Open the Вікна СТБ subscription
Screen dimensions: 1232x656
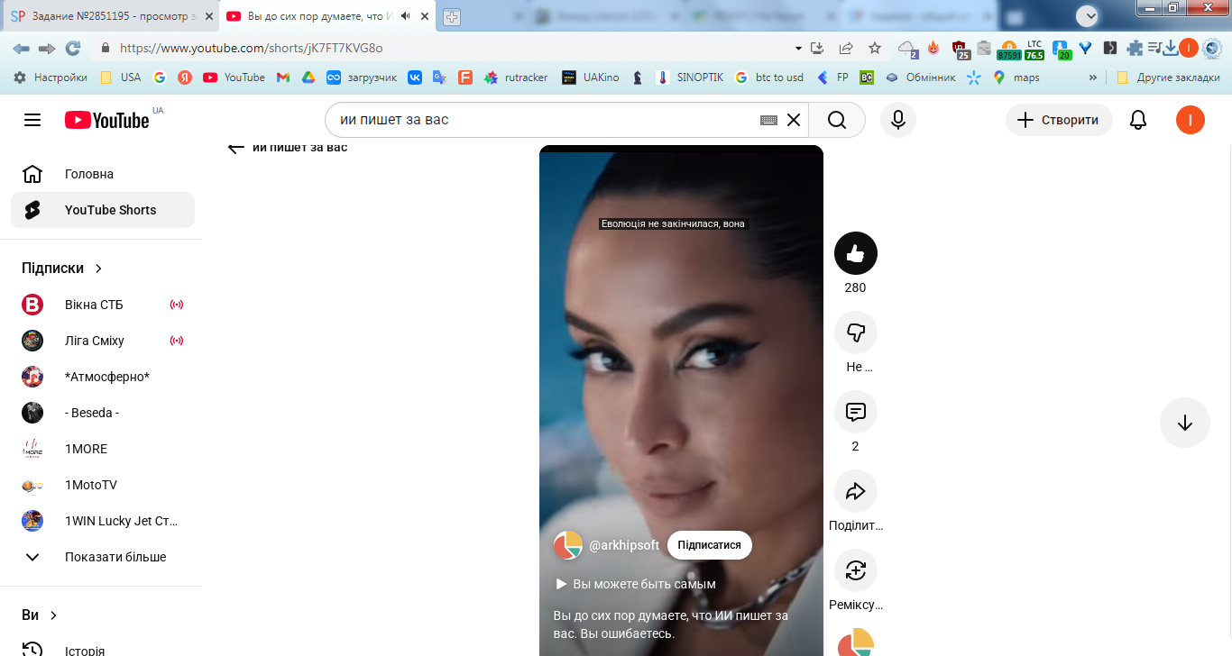click(x=103, y=305)
